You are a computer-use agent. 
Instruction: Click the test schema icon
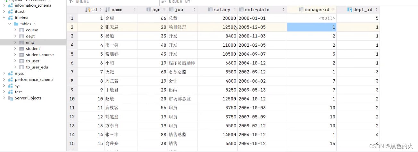pos(10,92)
